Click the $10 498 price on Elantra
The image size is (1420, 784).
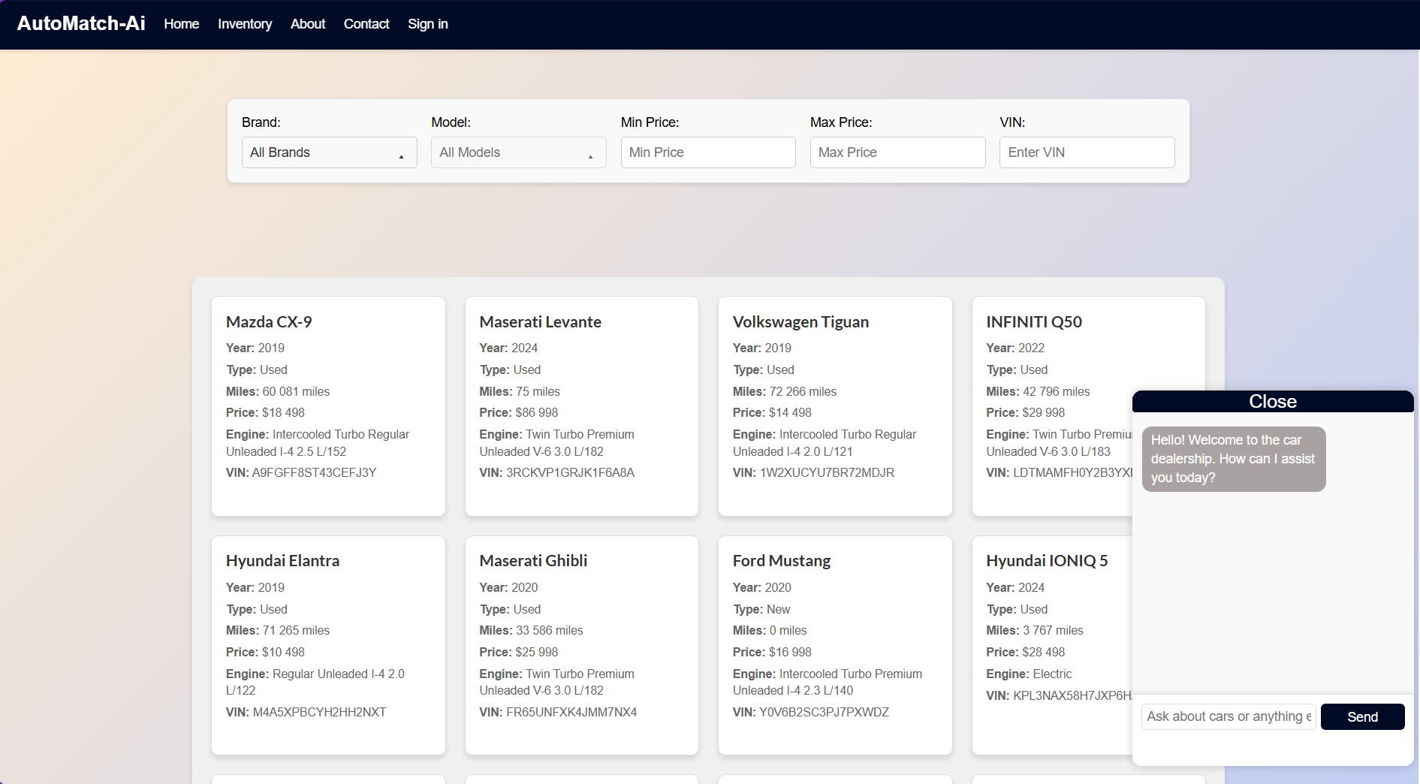click(x=283, y=653)
